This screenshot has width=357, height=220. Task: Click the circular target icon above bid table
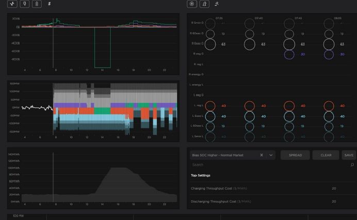192,4
